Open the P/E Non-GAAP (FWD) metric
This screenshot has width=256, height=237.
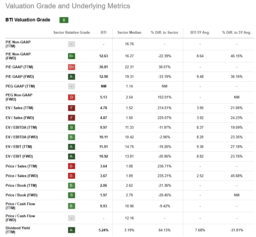click(x=18, y=56)
